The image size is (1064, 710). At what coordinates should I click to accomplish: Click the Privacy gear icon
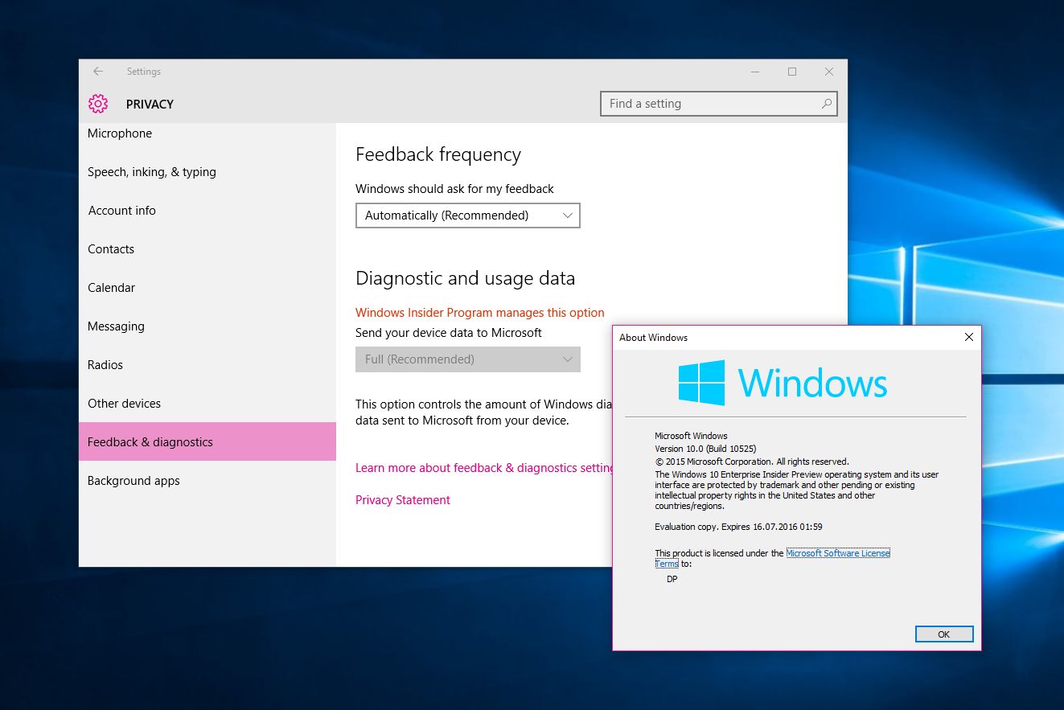click(98, 104)
